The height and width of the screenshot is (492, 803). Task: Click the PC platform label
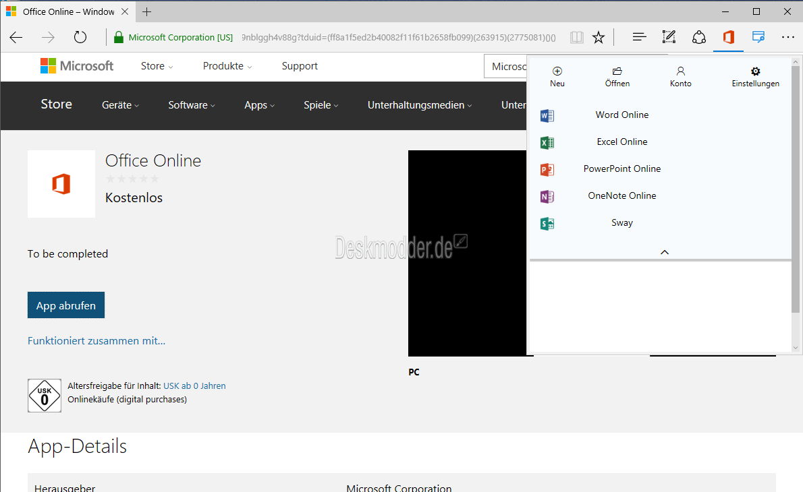[x=414, y=372]
